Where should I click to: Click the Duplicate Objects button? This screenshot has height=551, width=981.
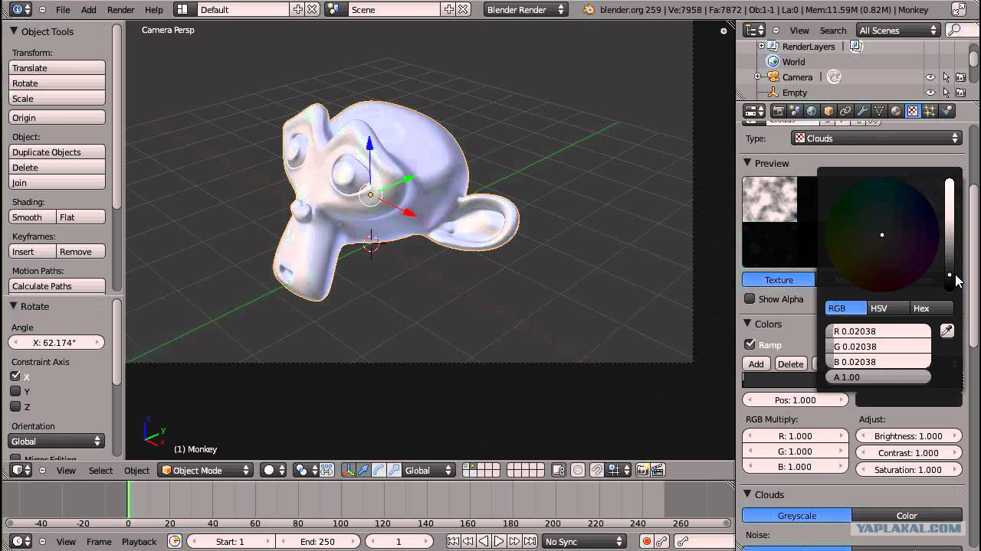57,152
